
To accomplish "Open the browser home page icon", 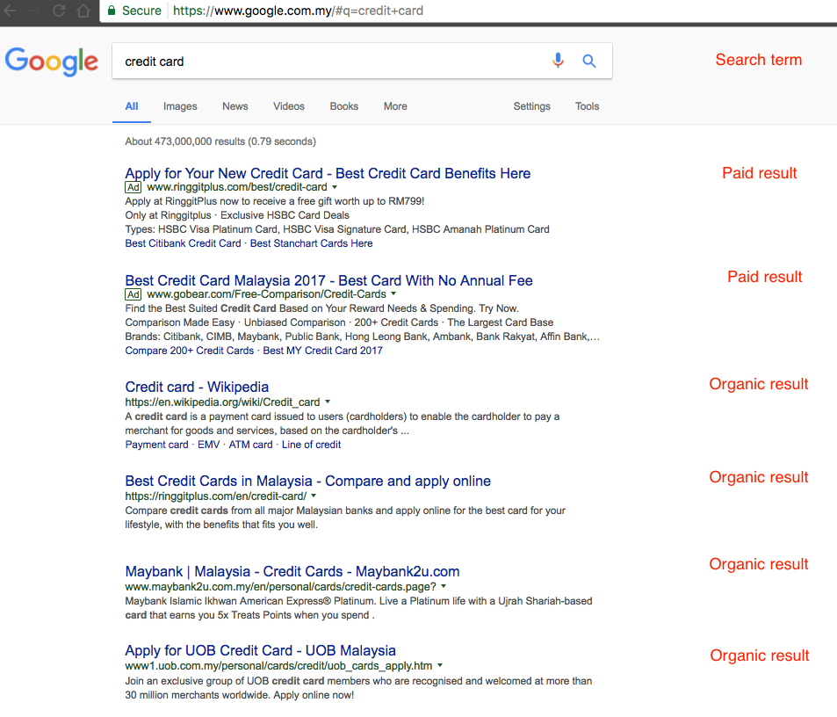I will [x=83, y=11].
